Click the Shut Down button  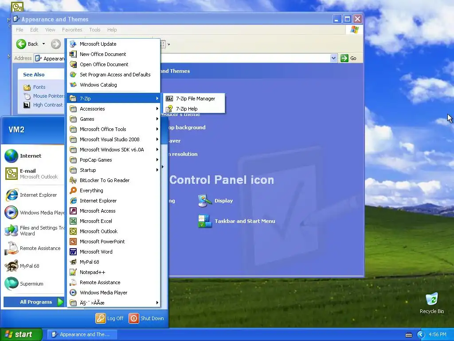(146, 318)
